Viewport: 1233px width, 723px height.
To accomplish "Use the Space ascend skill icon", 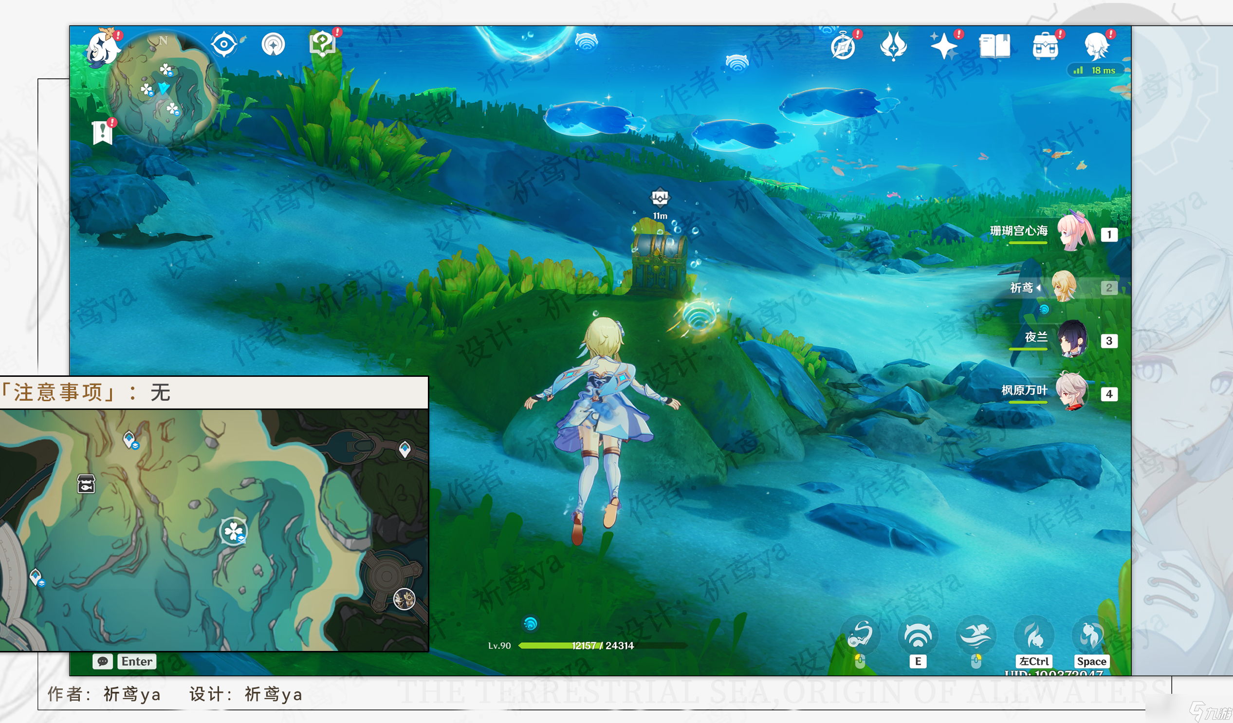I will coord(1091,635).
